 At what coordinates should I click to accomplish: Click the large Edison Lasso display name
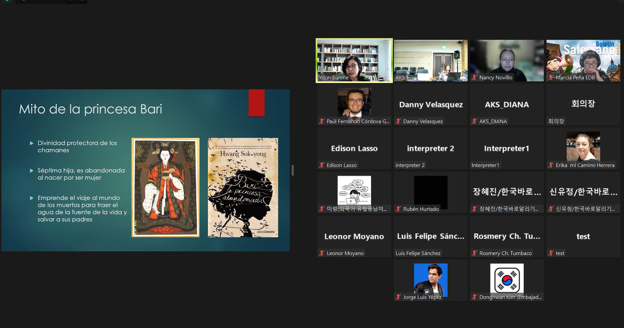[354, 149]
